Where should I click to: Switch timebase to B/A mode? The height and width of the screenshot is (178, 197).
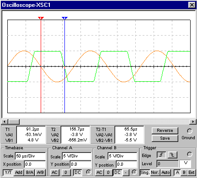click(x=30, y=173)
